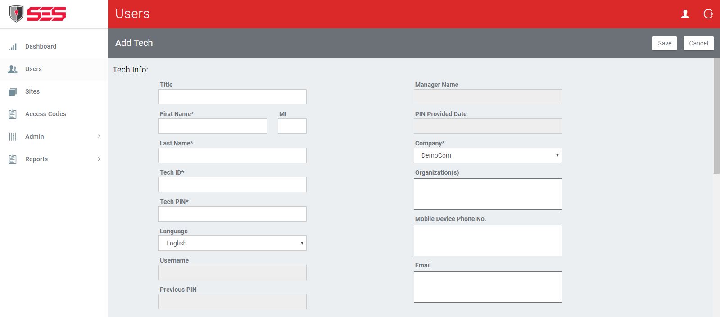Click the 'Language' field label
This screenshot has height=317, width=720.
click(174, 231)
